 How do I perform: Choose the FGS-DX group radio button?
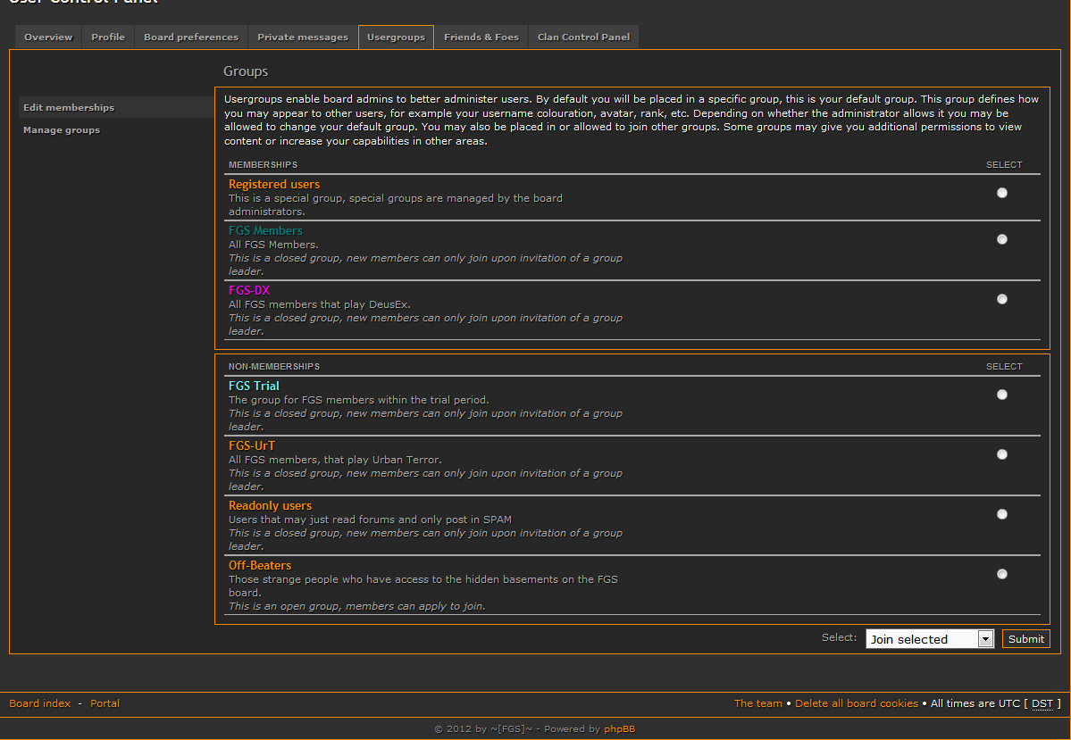[1001, 299]
